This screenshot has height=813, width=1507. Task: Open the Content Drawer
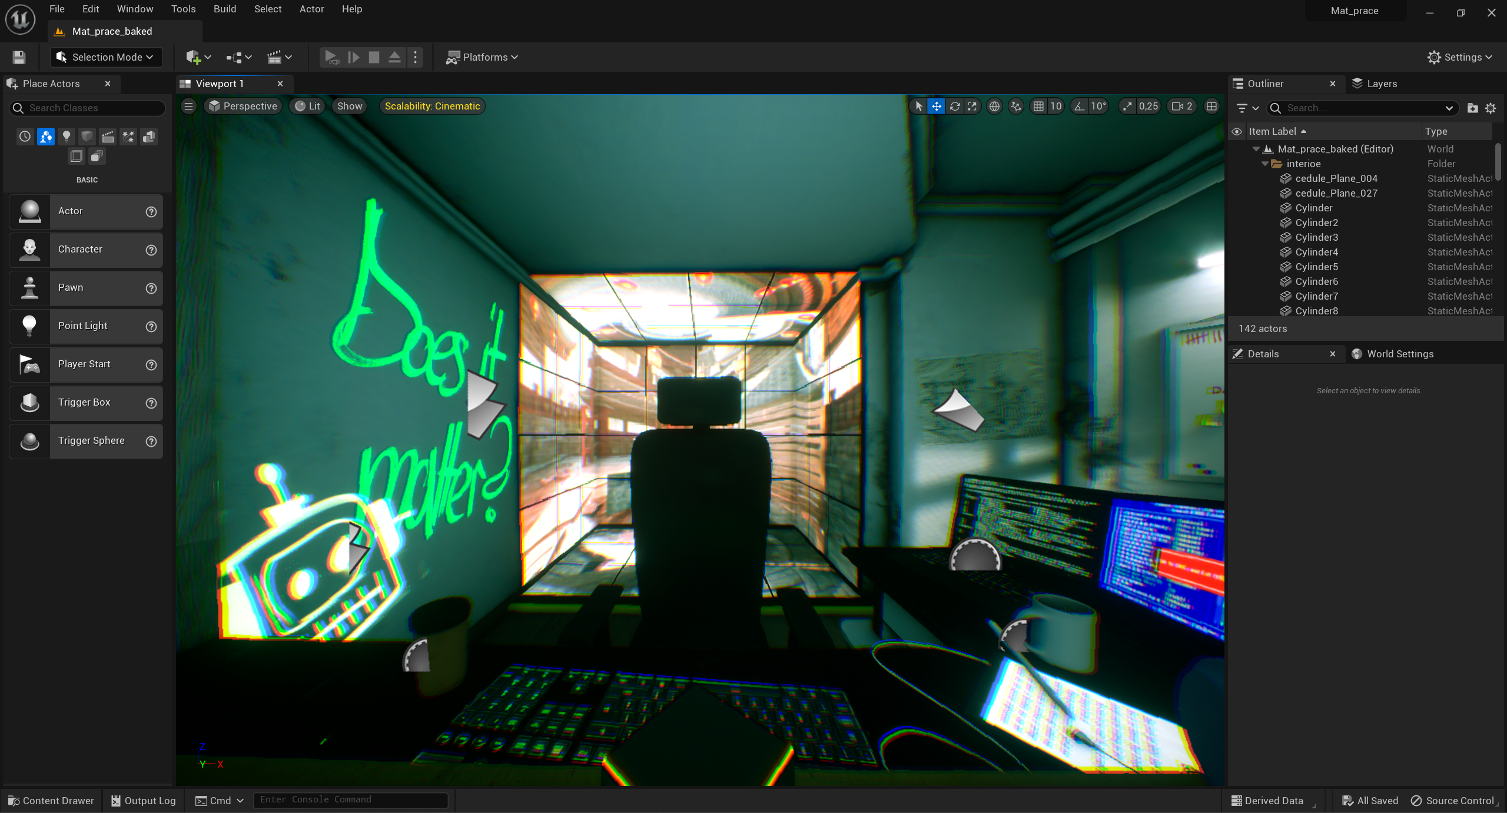pos(51,801)
